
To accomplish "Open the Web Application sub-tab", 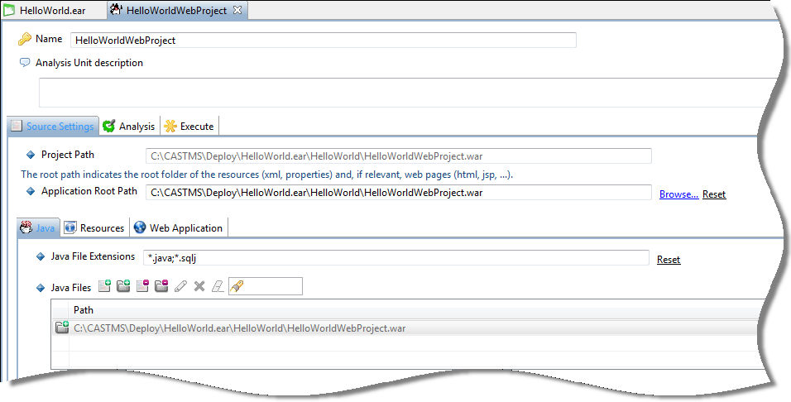I will tap(178, 227).
